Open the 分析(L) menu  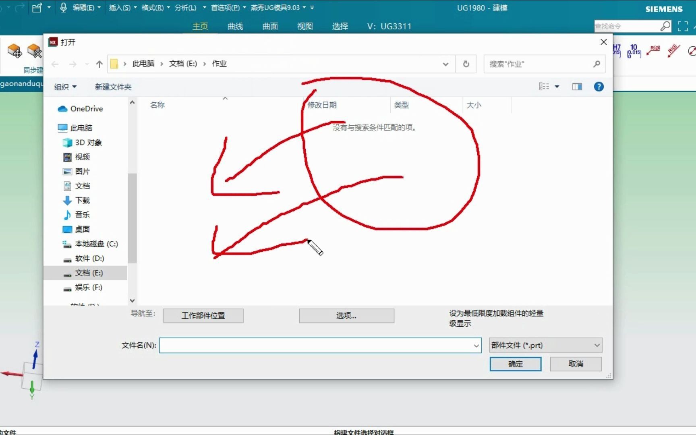click(x=190, y=8)
